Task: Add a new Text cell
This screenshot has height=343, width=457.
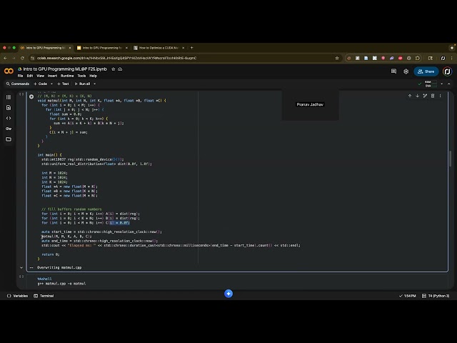Action: point(63,84)
